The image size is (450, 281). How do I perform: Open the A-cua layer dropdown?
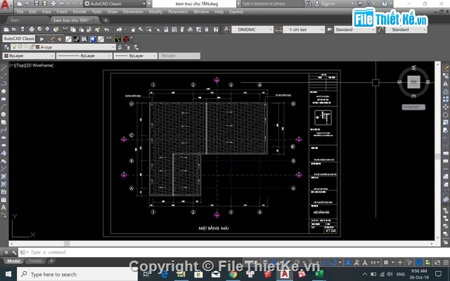pos(63,47)
